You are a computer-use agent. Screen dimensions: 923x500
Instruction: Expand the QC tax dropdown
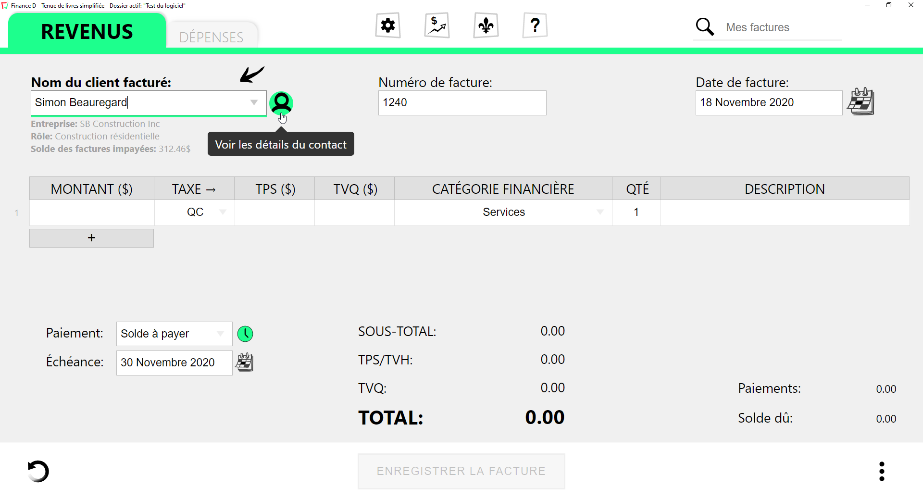pyautogui.click(x=223, y=212)
